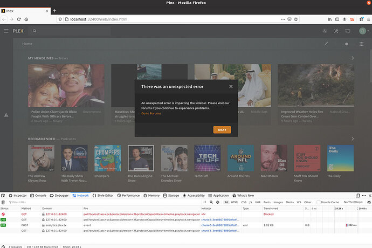Enable the Disable Cache checkbox

[318, 202]
